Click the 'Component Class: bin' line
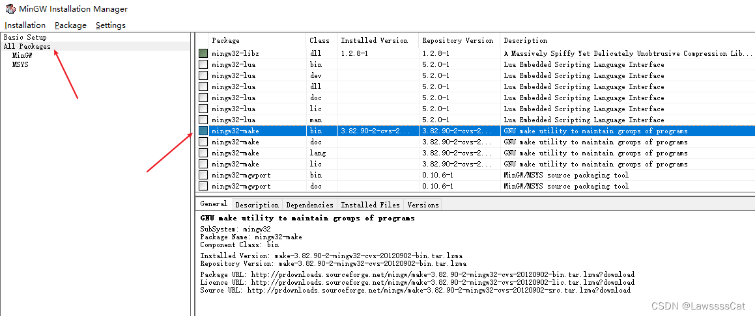Screen dimensions: 755x316 239,244
